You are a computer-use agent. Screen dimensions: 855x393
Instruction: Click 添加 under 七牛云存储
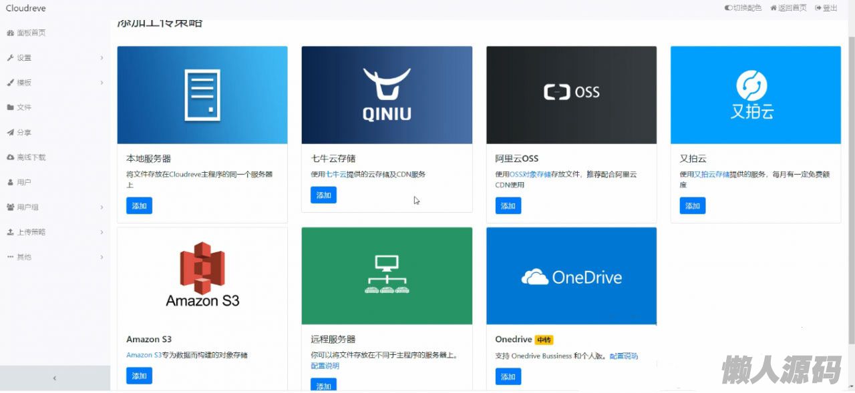click(x=323, y=195)
